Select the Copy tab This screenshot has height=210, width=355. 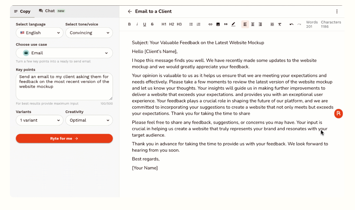click(22, 11)
